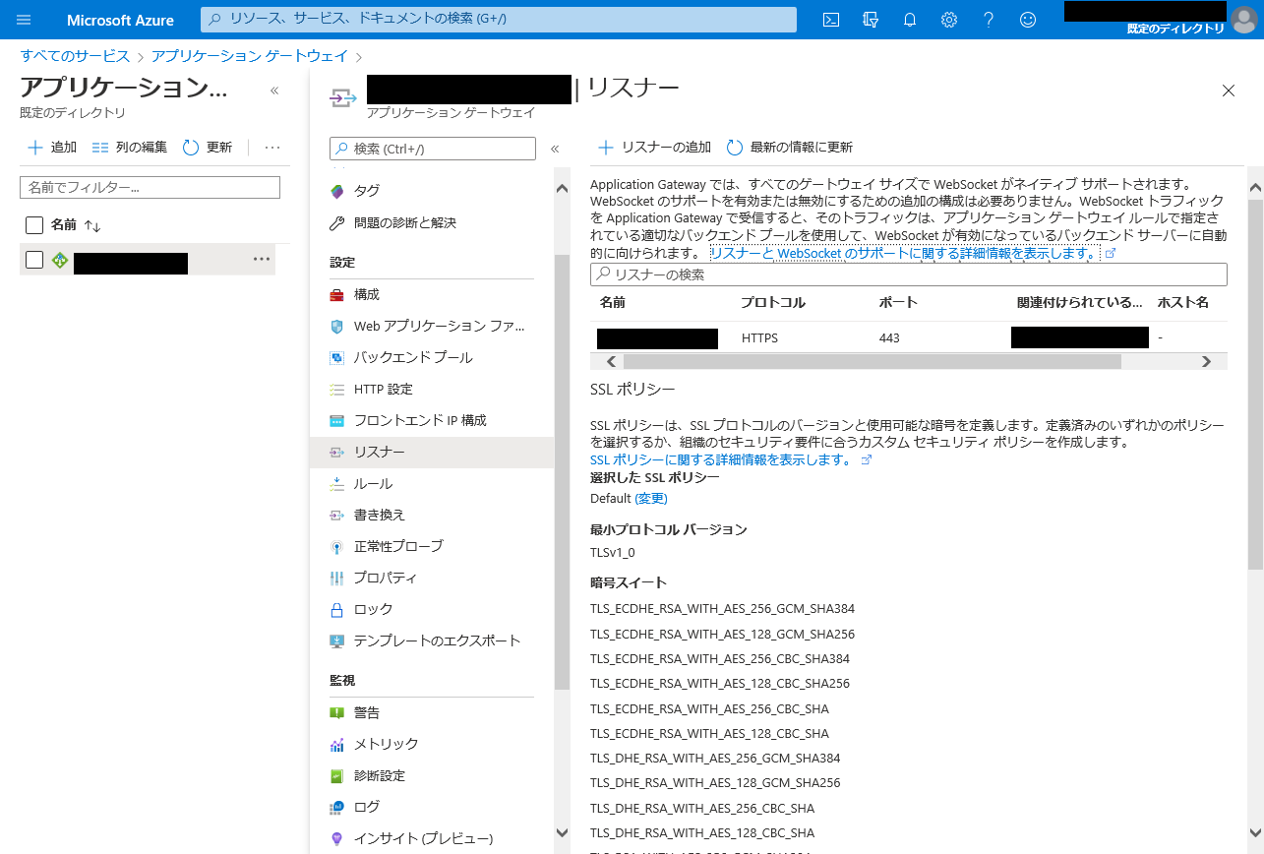Check the application gateway row checkbox

[x=34, y=260]
